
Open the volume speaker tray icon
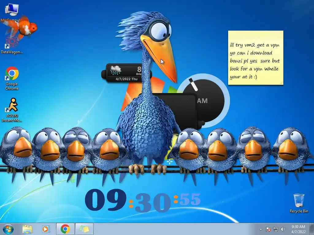coord(283,229)
